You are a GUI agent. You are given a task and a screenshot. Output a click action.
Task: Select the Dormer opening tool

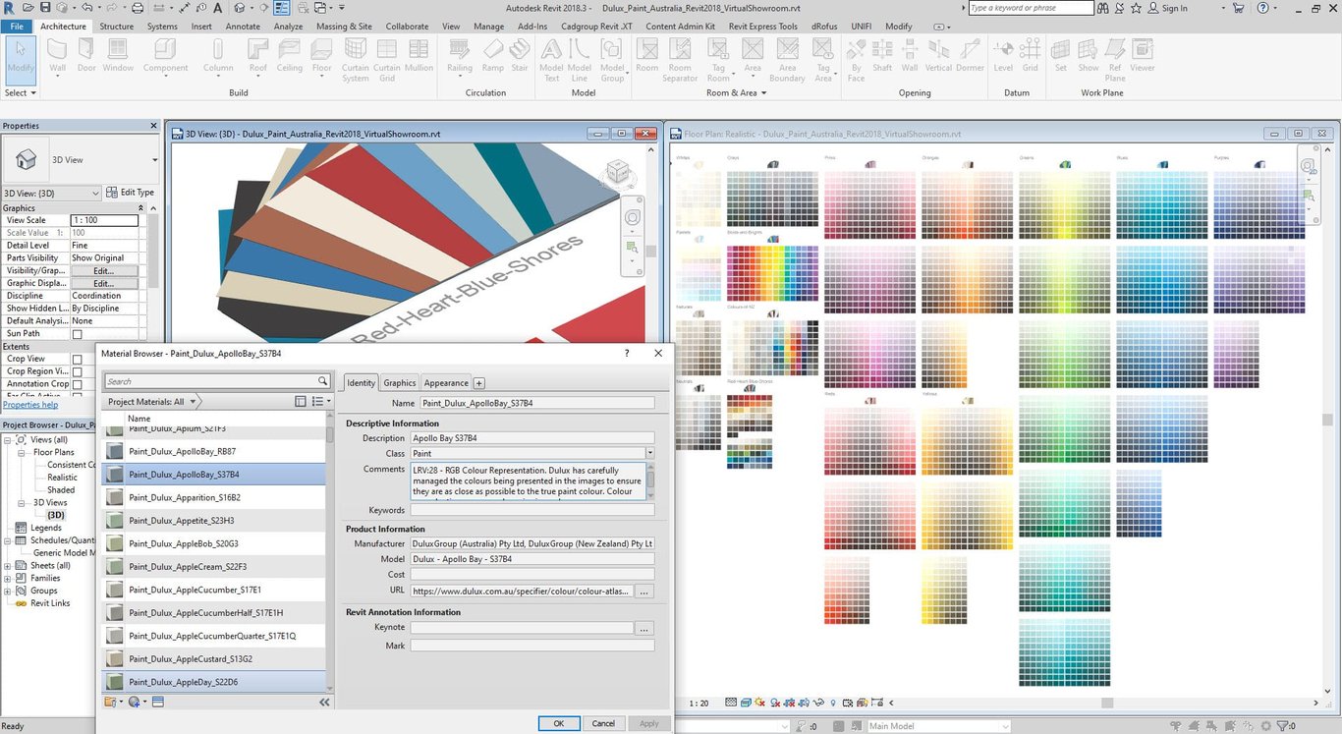click(970, 57)
